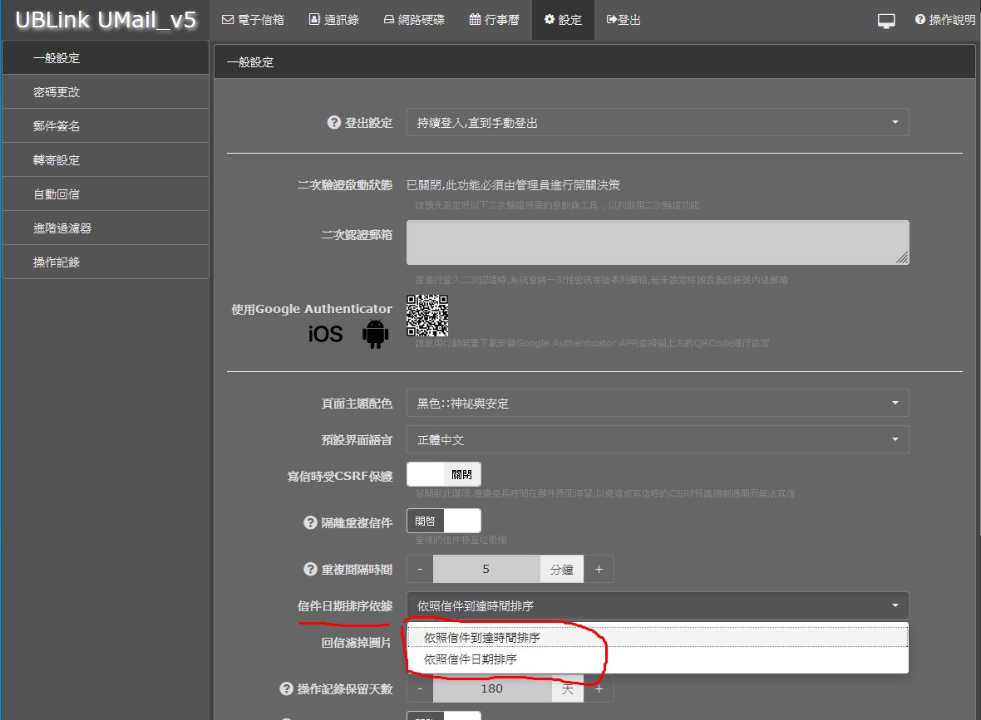Viewport: 981px width, 720px height.
Task: Toggle the 隔離重複信件 switch
Action: (443, 522)
